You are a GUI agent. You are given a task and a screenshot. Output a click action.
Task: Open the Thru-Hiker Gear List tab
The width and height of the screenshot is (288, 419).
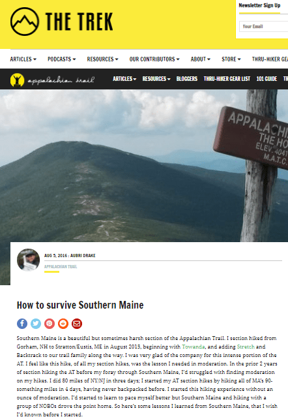coord(227,79)
